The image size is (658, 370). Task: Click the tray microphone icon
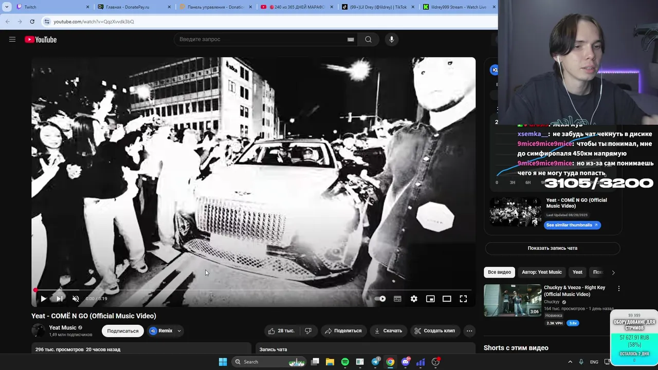coord(581,362)
